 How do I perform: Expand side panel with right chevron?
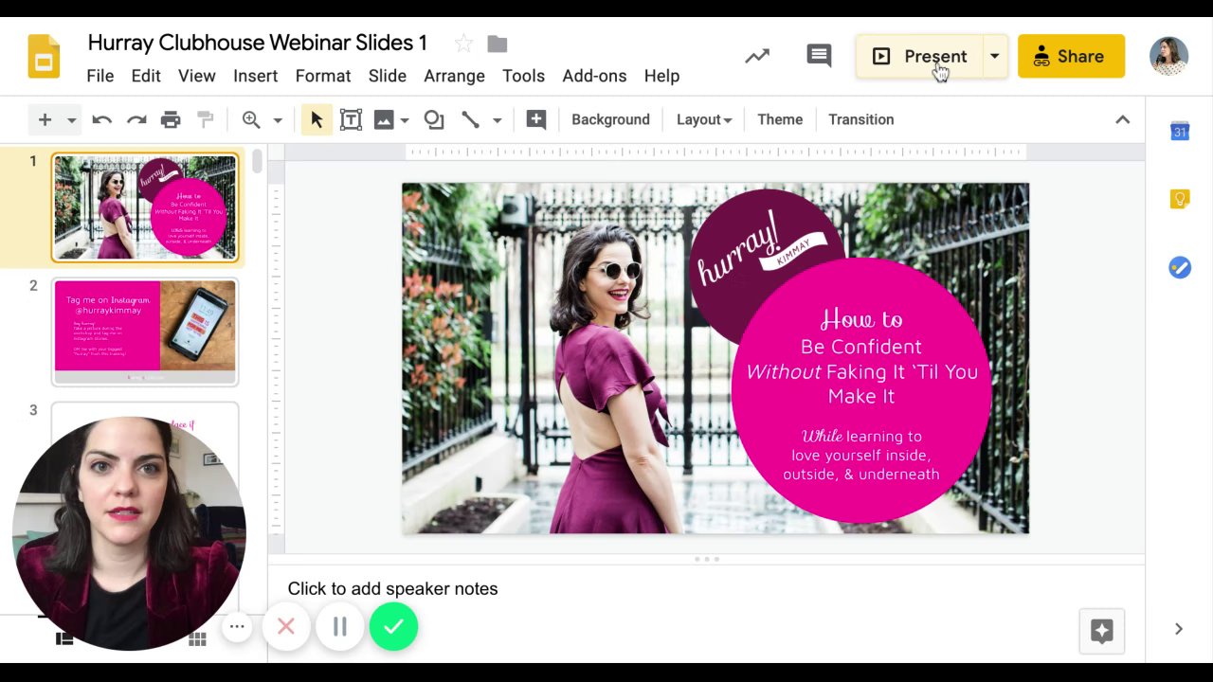(1179, 629)
